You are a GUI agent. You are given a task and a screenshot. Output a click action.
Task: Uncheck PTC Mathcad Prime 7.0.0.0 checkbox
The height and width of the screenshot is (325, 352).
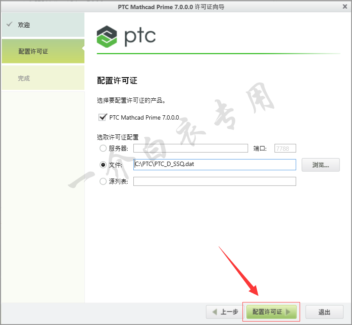pos(103,117)
